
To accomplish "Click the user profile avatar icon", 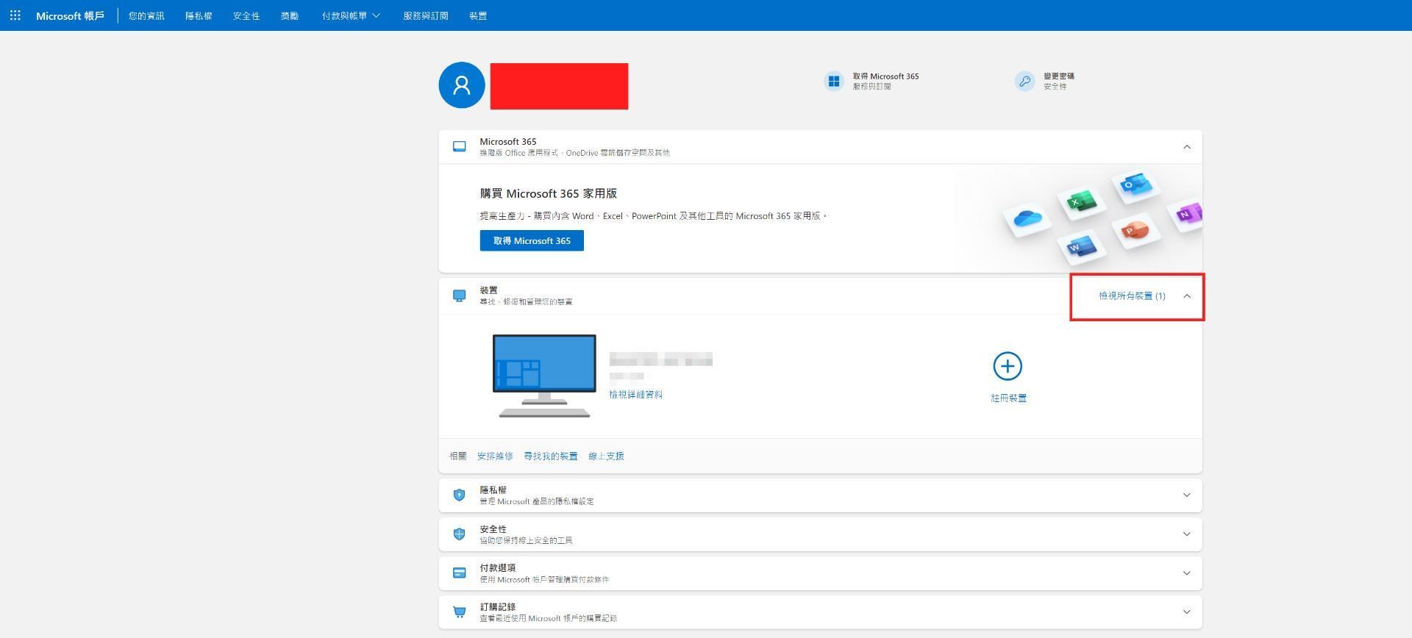I will point(461,85).
